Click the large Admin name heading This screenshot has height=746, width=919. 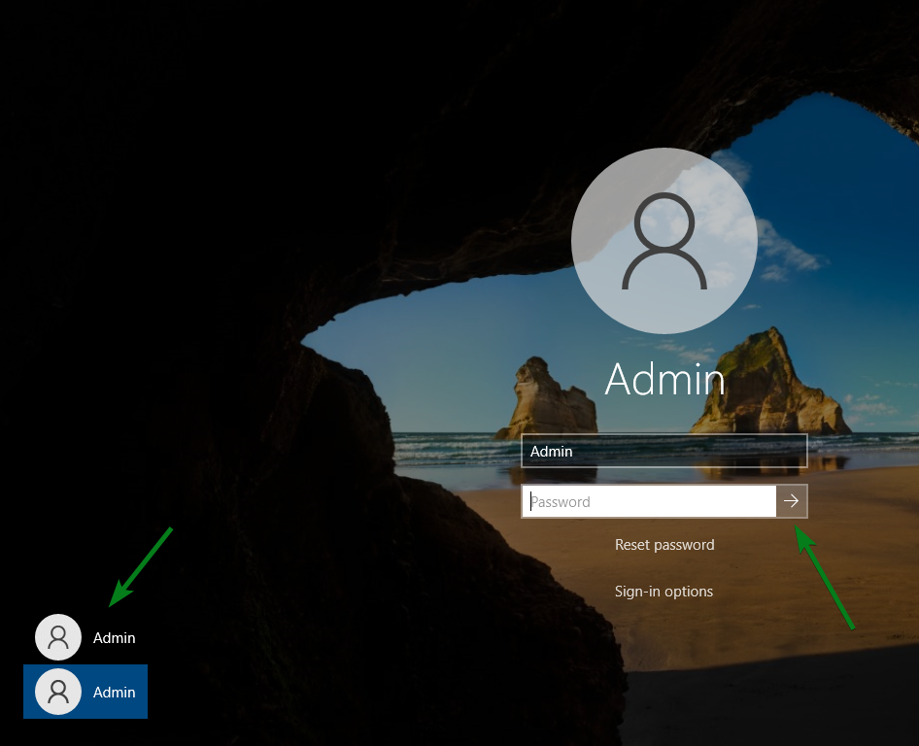pyautogui.click(x=664, y=380)
